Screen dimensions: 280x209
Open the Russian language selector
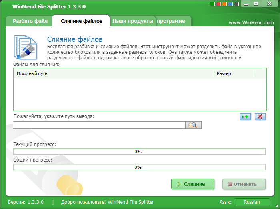(x=252, y=202)
